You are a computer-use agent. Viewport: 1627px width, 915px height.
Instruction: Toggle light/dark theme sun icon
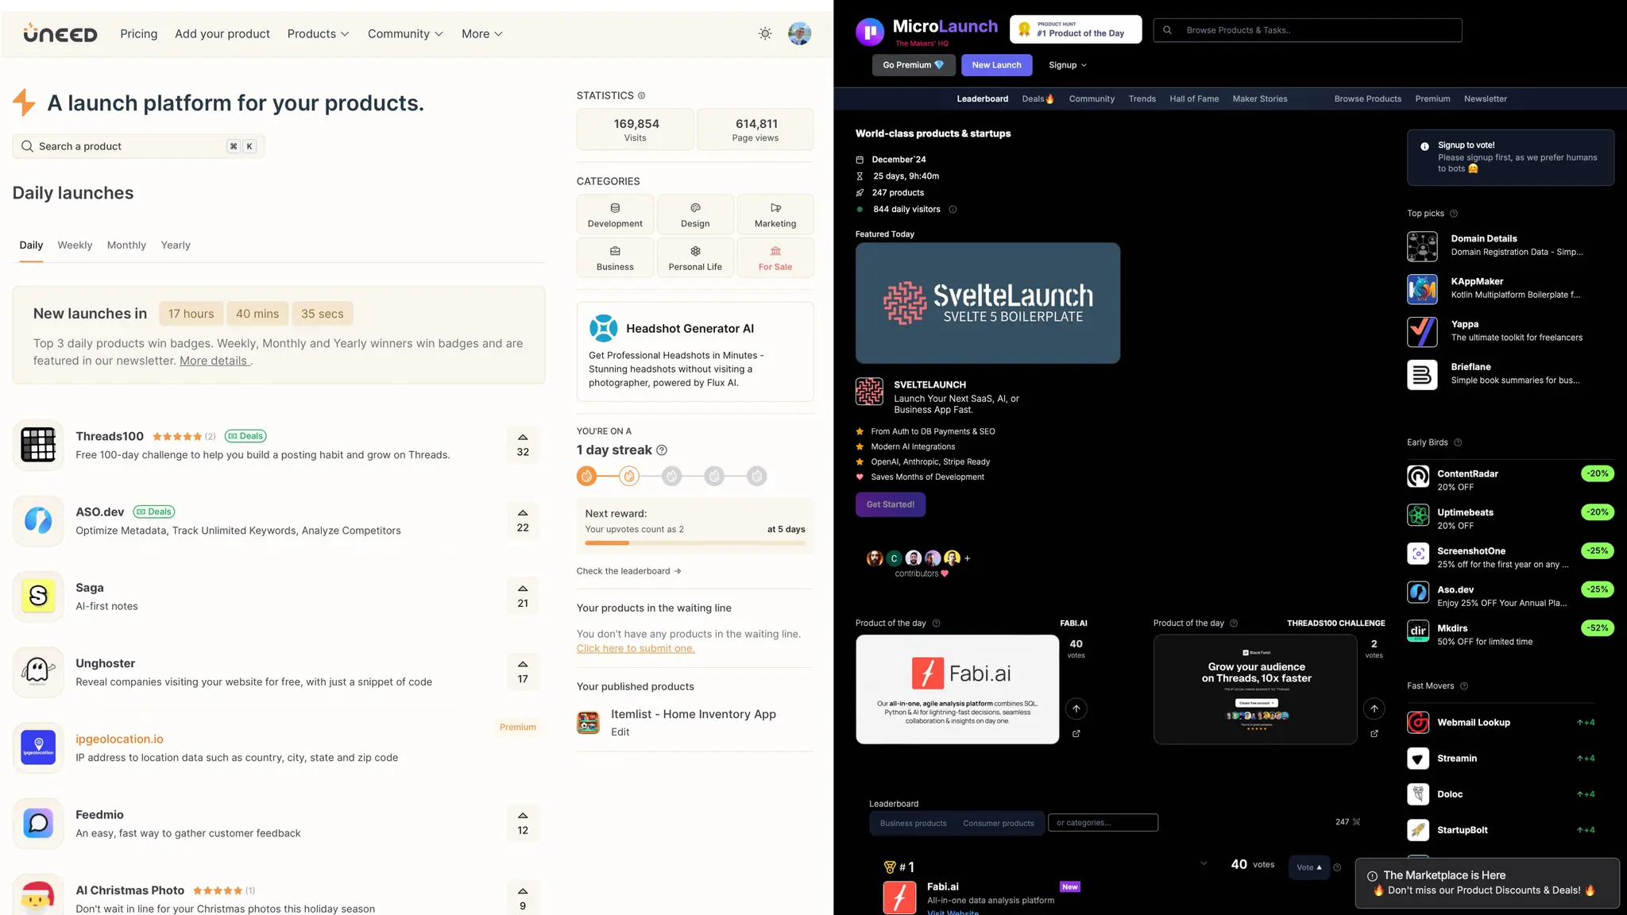coord(764,33)
